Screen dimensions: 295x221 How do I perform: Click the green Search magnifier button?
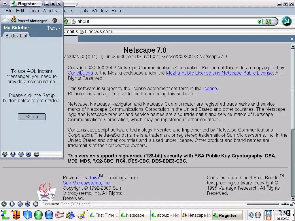268,22
